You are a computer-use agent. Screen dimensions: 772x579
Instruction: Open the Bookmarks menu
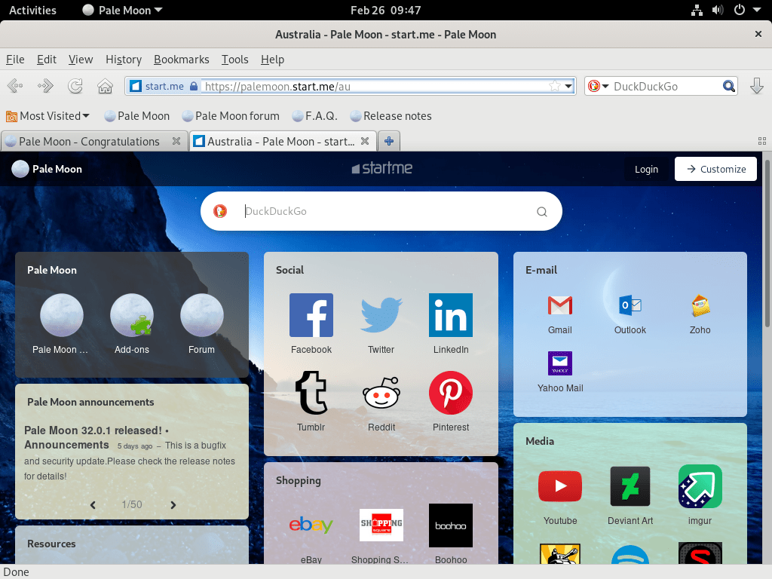coord(181,60)
